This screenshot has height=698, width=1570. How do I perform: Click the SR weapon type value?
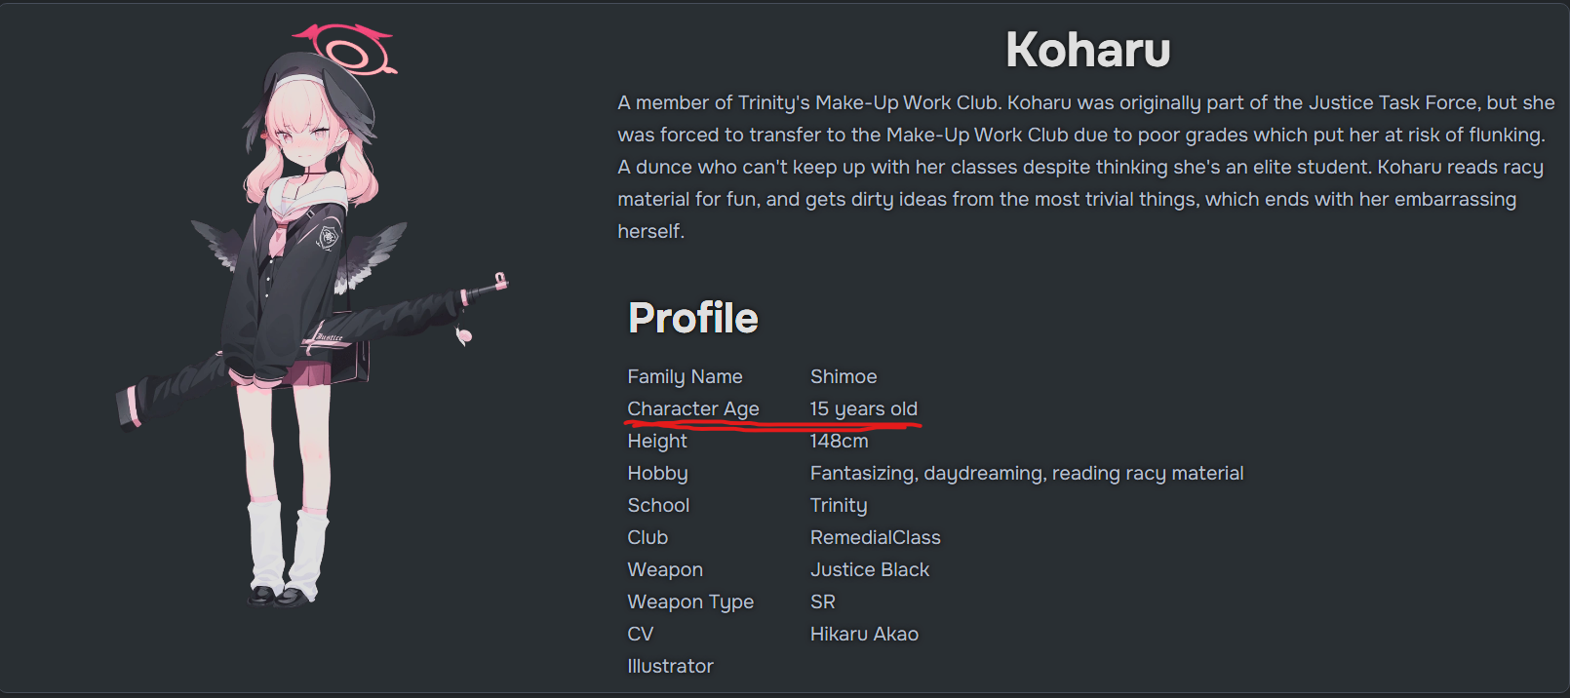823,601
